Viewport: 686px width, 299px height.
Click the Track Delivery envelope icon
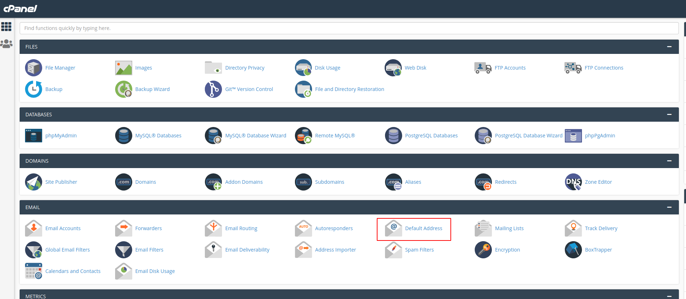click(x=573, y=228)
